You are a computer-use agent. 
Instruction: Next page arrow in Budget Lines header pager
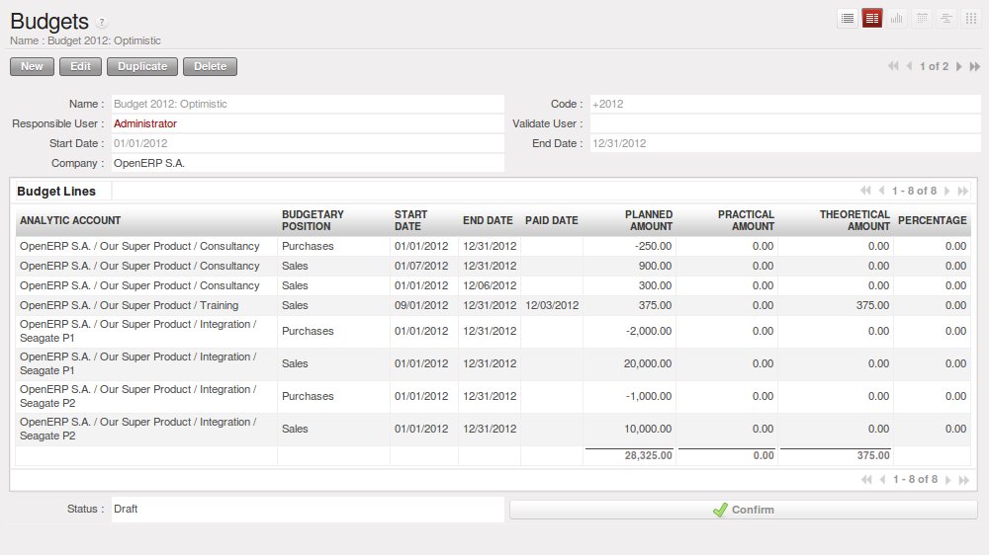pyautogui.click(x=946, y=191)
